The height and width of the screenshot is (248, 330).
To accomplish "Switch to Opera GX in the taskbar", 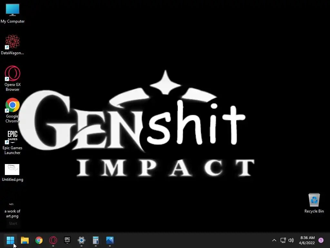I will pos(53,240).
